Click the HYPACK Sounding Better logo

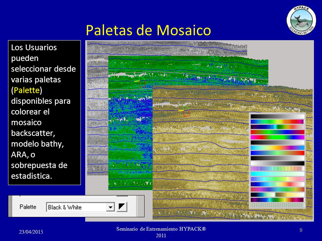tap(301, 20)
